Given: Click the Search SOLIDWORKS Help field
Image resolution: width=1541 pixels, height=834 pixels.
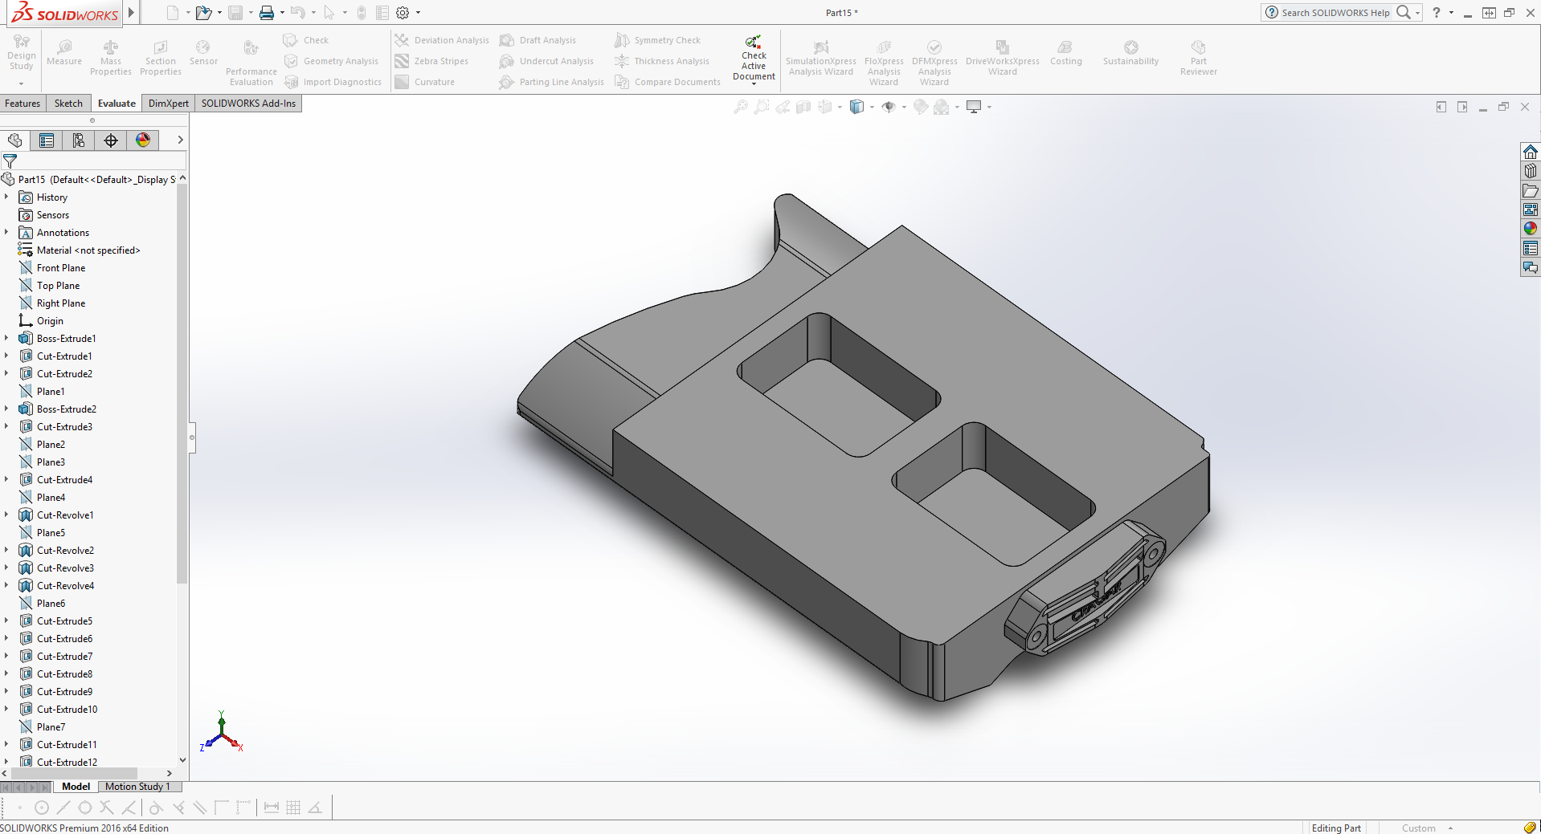Looking at the screenshot, I should 1335,13.
